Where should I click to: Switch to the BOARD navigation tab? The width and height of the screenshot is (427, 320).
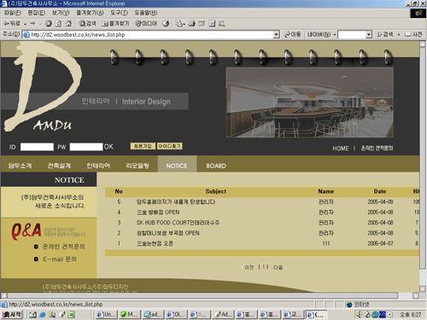click(216, 166)
